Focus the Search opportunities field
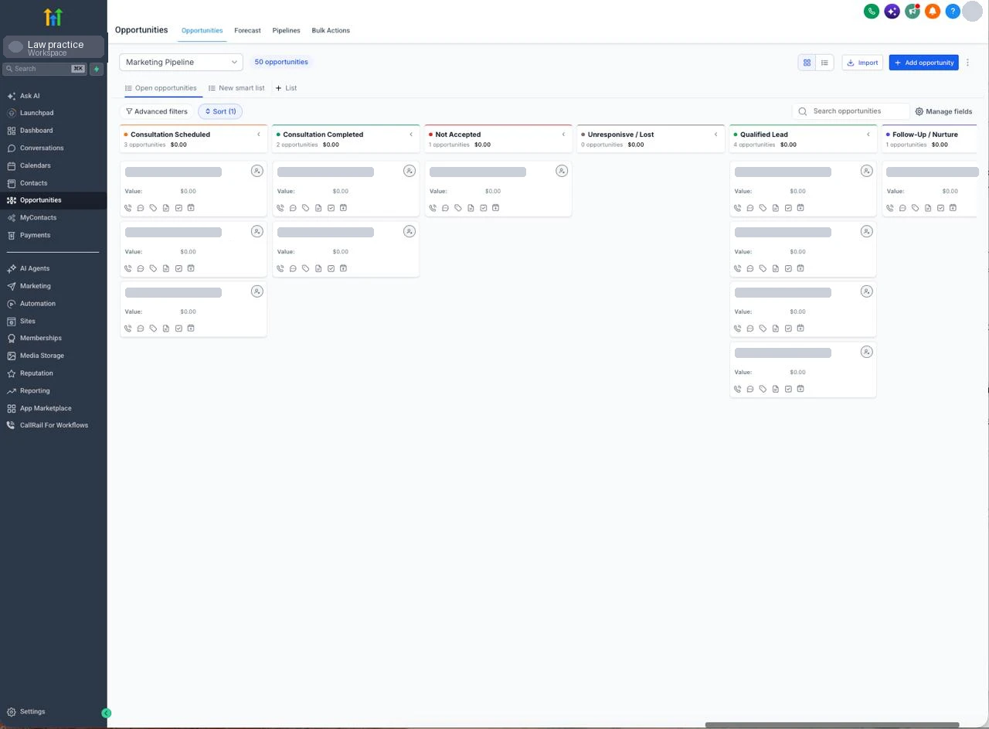The image size is (989, 729). (851, 111)
